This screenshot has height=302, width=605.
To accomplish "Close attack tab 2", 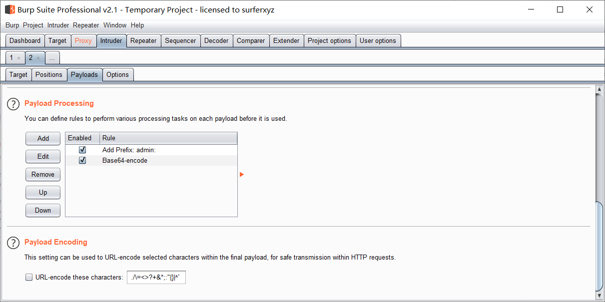I will (38, 58).
